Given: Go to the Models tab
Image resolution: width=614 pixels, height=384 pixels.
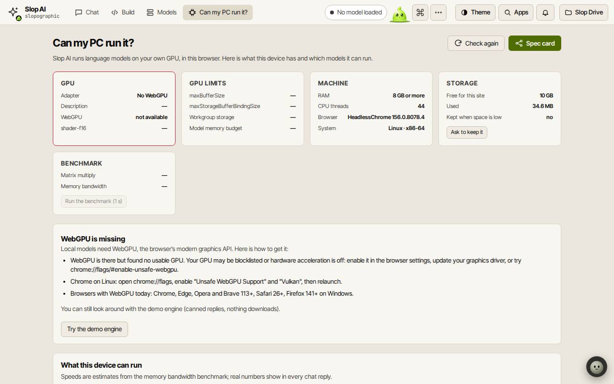Looking at the screenshot, I should click(x=162, y=12).
